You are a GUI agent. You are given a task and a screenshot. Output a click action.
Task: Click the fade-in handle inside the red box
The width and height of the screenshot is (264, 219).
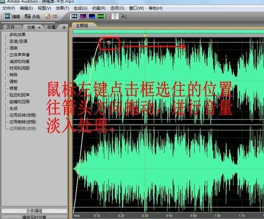(x=109, y=42)
